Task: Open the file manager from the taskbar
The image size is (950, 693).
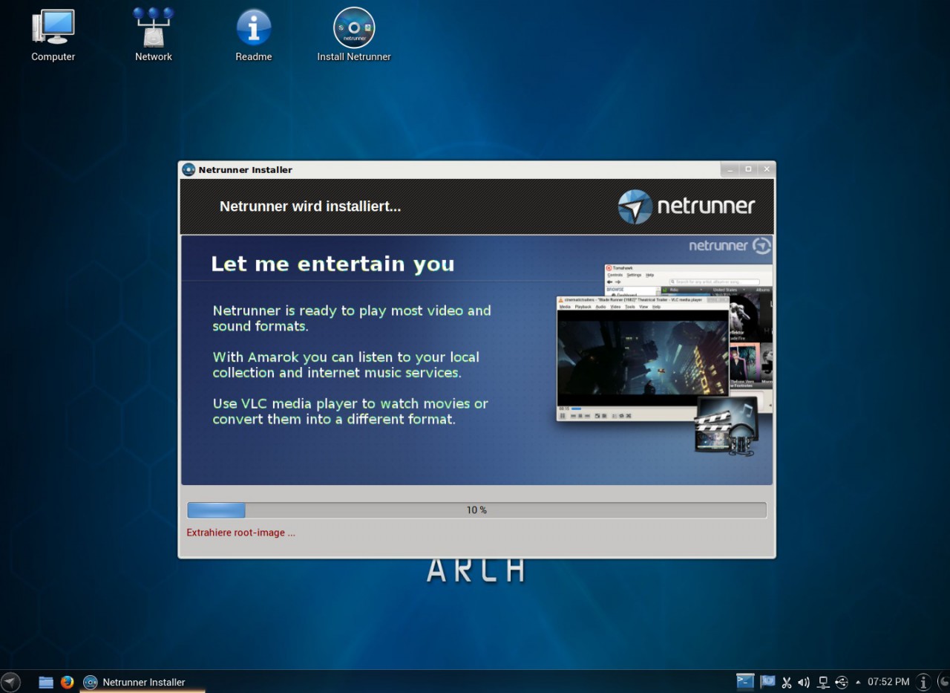Action: pyautogui.click(x=46, y=682)
